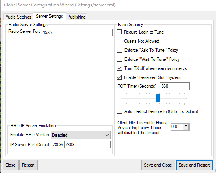Disable the "Reserved Slot" System checkbox
216x173 pixels.
pyautogui.click(x=119, y=77)
